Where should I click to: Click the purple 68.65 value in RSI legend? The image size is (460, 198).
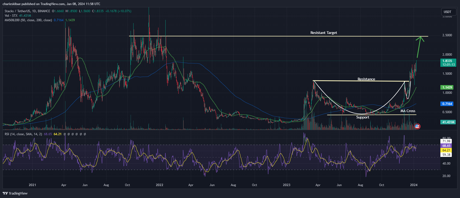pyautogui.click(x=48, y=134)
